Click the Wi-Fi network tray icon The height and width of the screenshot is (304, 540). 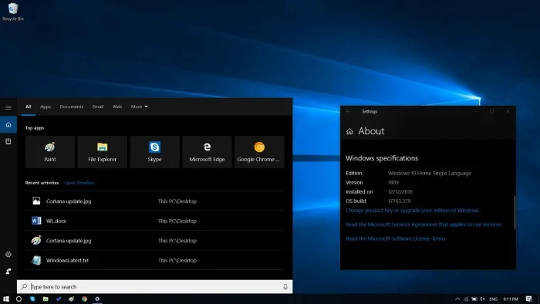pyautogui.click(x=466, y=299)
